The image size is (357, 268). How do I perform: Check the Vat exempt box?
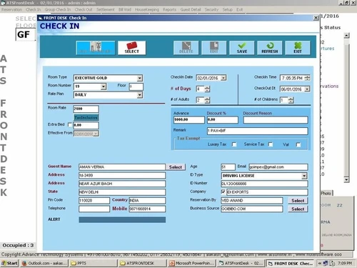(298, 144)
